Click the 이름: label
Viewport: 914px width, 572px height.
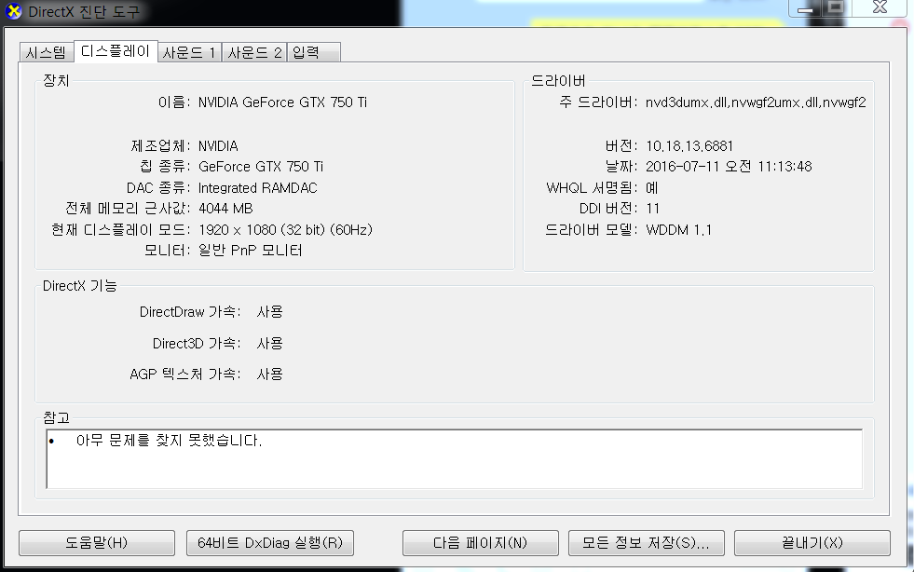click(x=174, y=102)
